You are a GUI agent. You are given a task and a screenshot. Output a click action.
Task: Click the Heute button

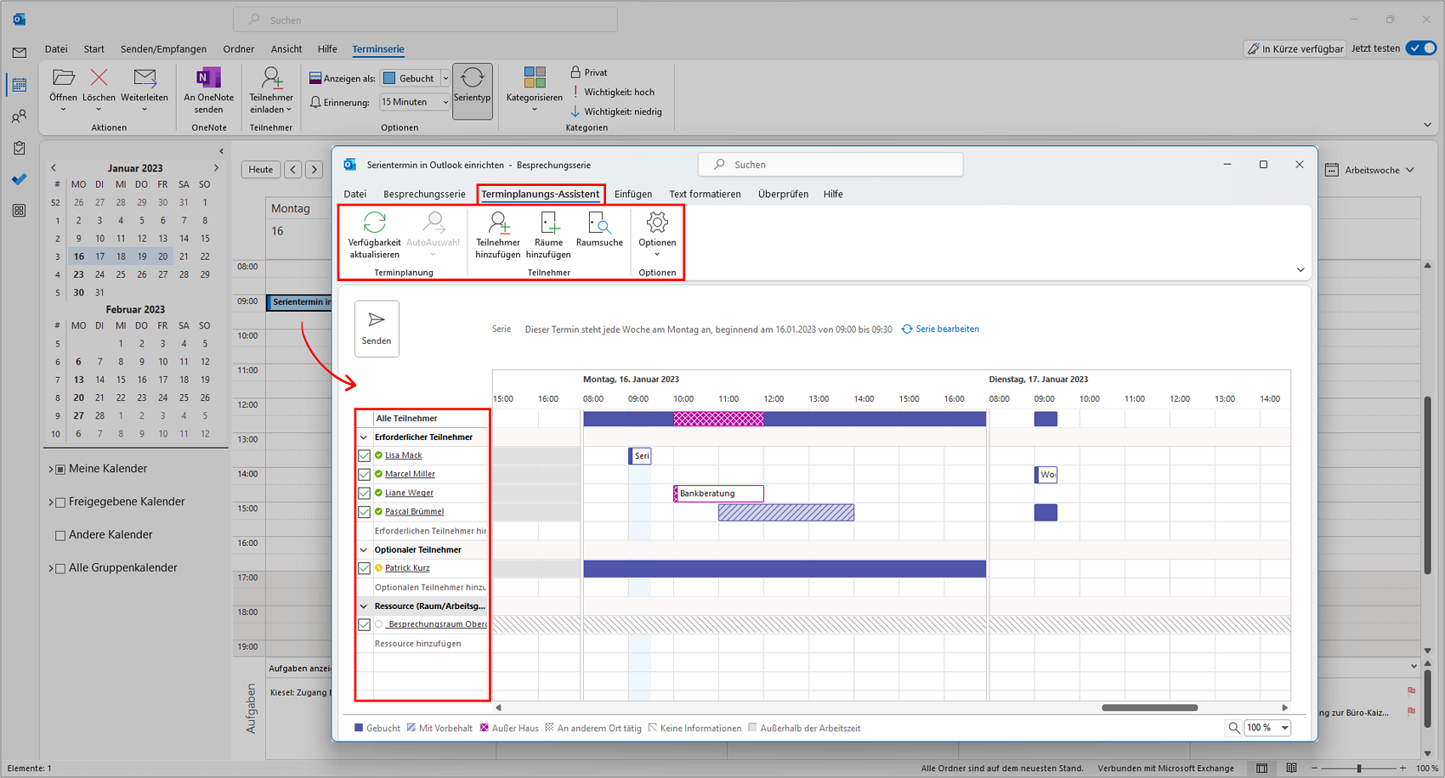tap(261, 169)
